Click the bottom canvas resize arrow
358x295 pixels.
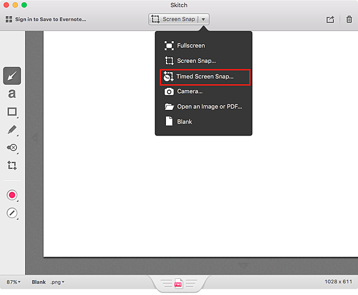pyautogui.click(x=243, y=265)
